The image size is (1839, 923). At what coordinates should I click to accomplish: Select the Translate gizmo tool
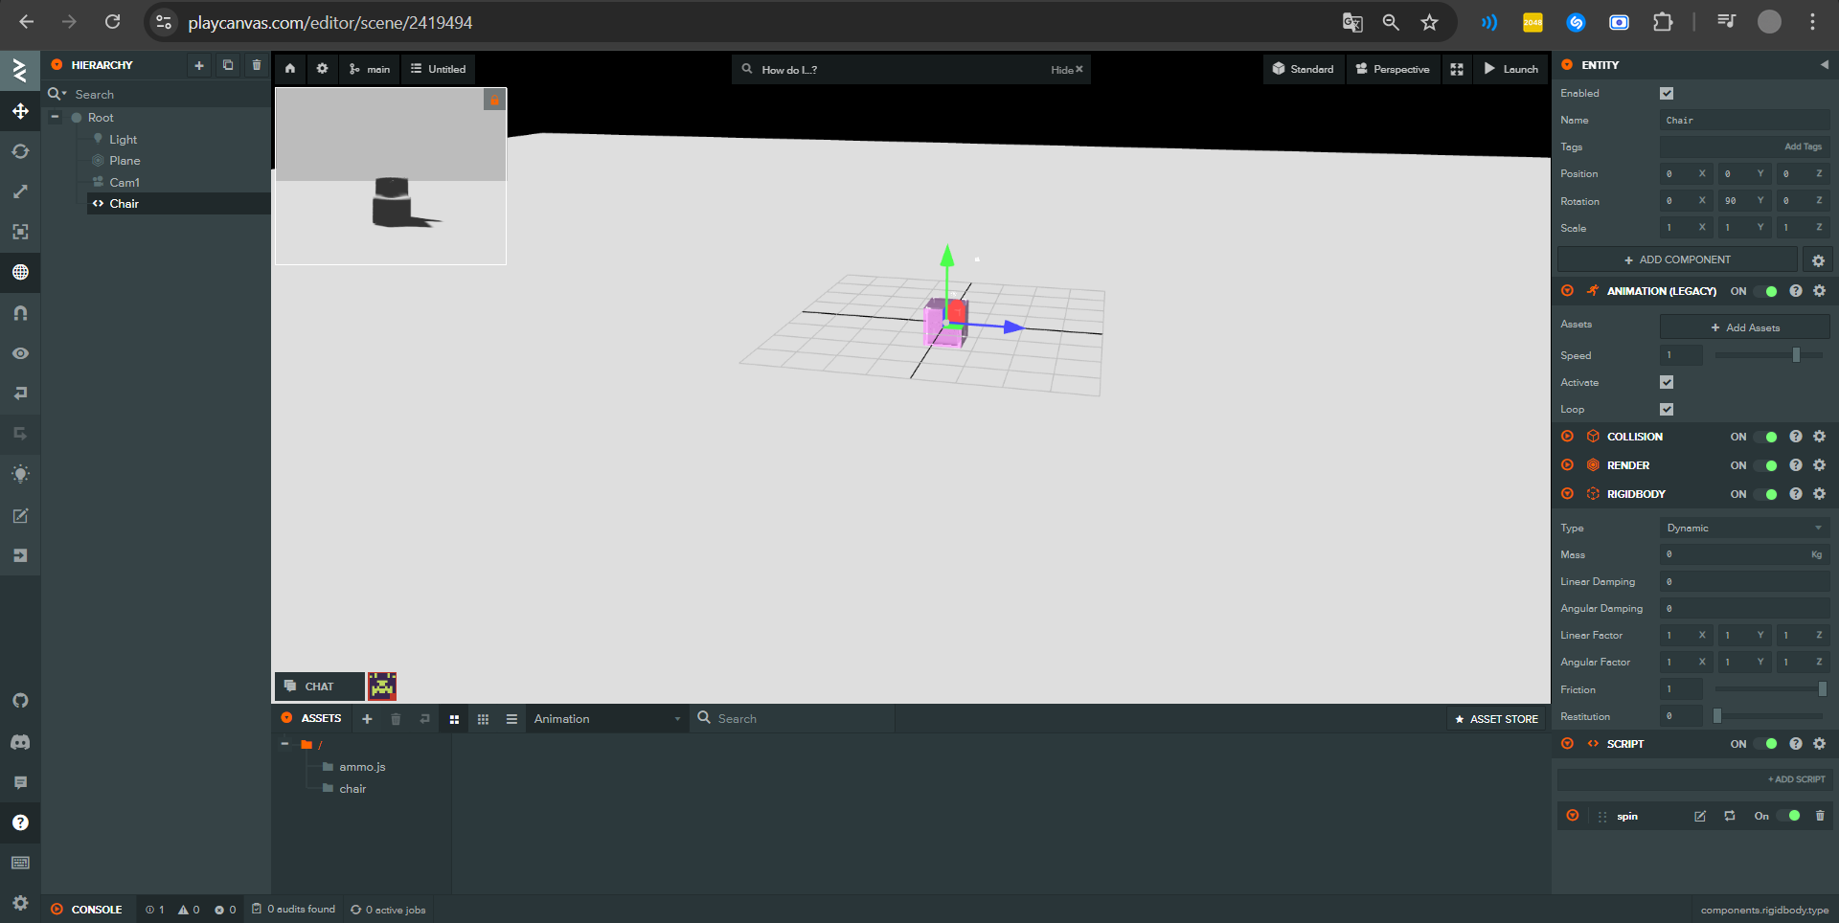20,112
